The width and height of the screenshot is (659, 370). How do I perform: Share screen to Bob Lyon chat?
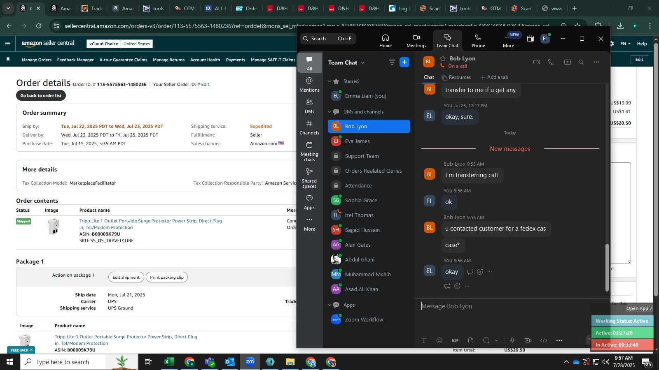[x=567, y=62]
